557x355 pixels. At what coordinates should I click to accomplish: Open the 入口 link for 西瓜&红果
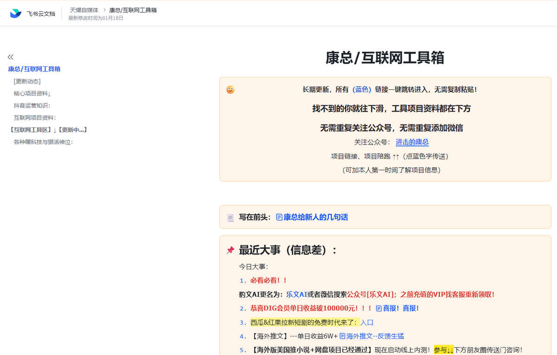click(367, 322)
